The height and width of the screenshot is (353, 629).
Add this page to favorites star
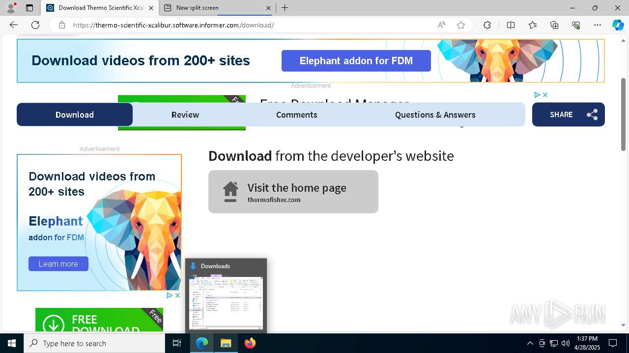click(461, 25)
